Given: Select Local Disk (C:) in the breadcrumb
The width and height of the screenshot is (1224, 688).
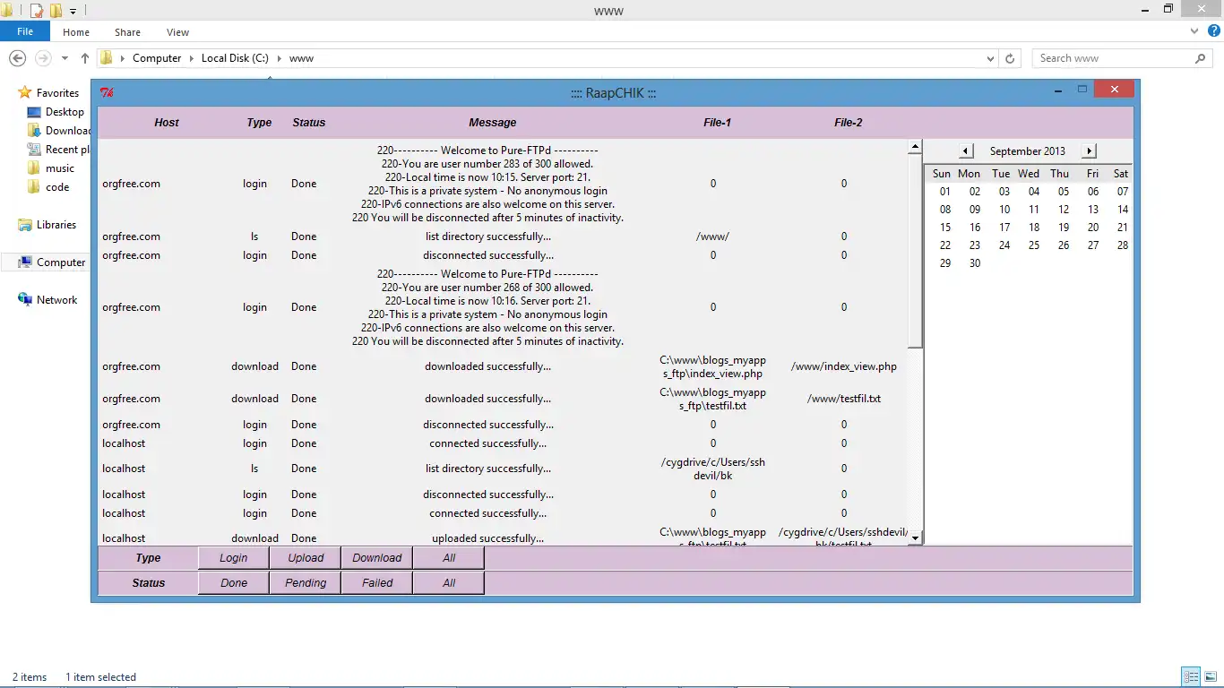Looking at the screenshot, I should 235,58.
